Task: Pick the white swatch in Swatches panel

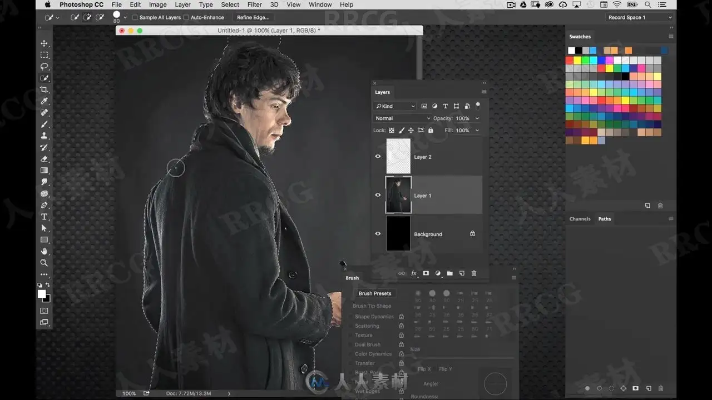Action: click(x=571, y=51)
